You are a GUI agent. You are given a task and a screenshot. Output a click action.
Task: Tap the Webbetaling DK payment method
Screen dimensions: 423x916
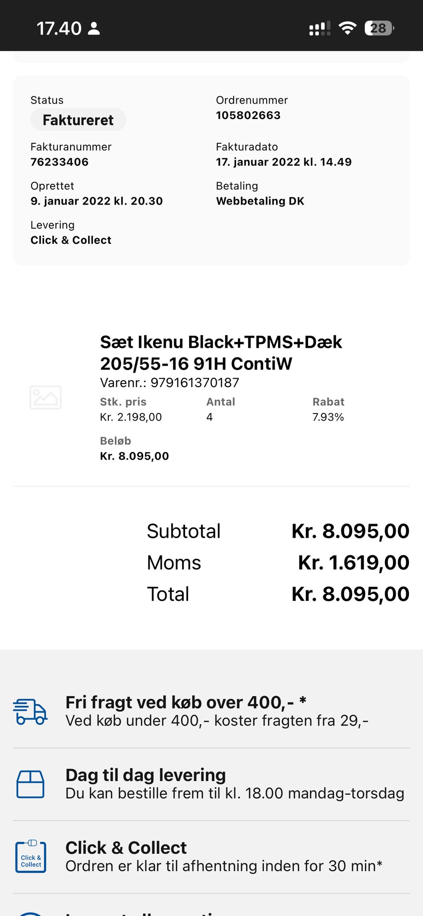point(260,201)
